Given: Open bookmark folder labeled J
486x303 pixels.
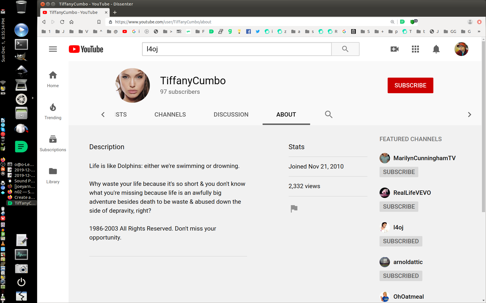Looking at the screenshot, I should pyautogui.click(x=60, y=31).
